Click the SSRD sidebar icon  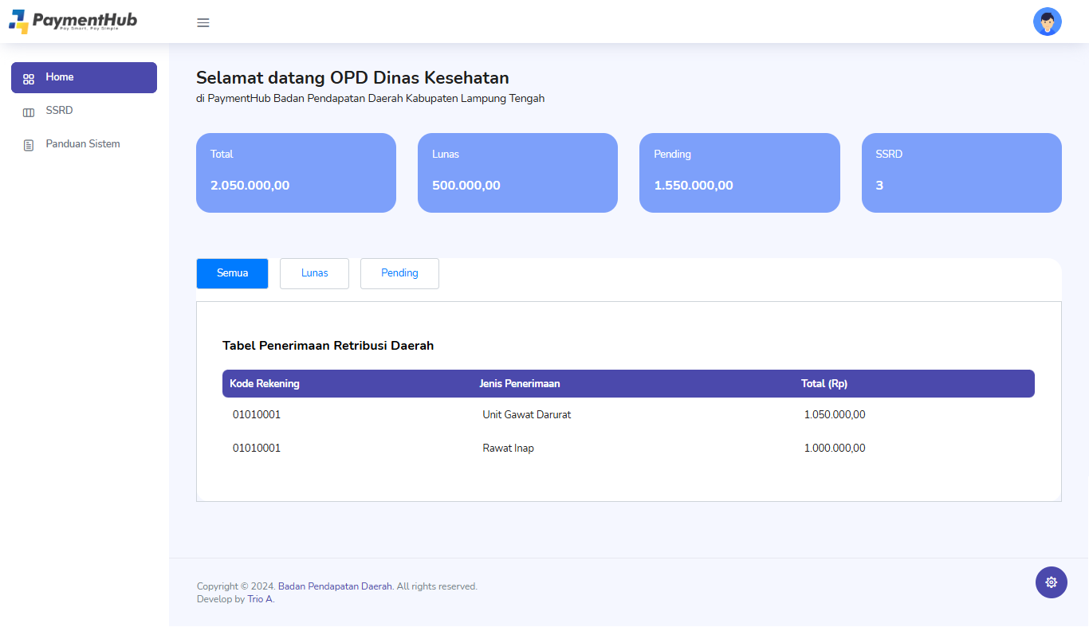click(29, 112)
